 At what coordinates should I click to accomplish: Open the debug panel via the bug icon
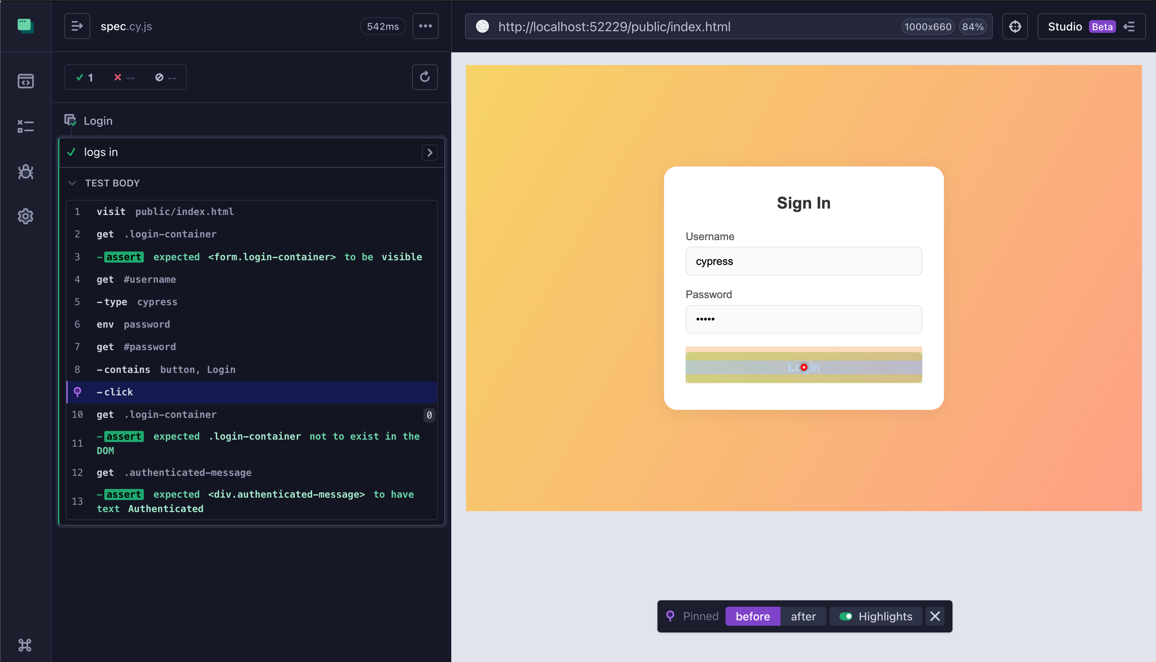click(x=25, y=172)
